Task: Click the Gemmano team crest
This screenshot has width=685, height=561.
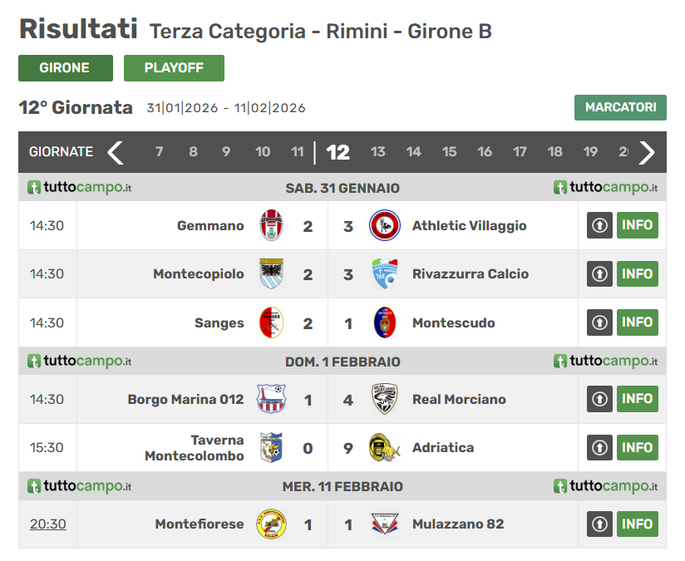Action: (x=271, y=225)
